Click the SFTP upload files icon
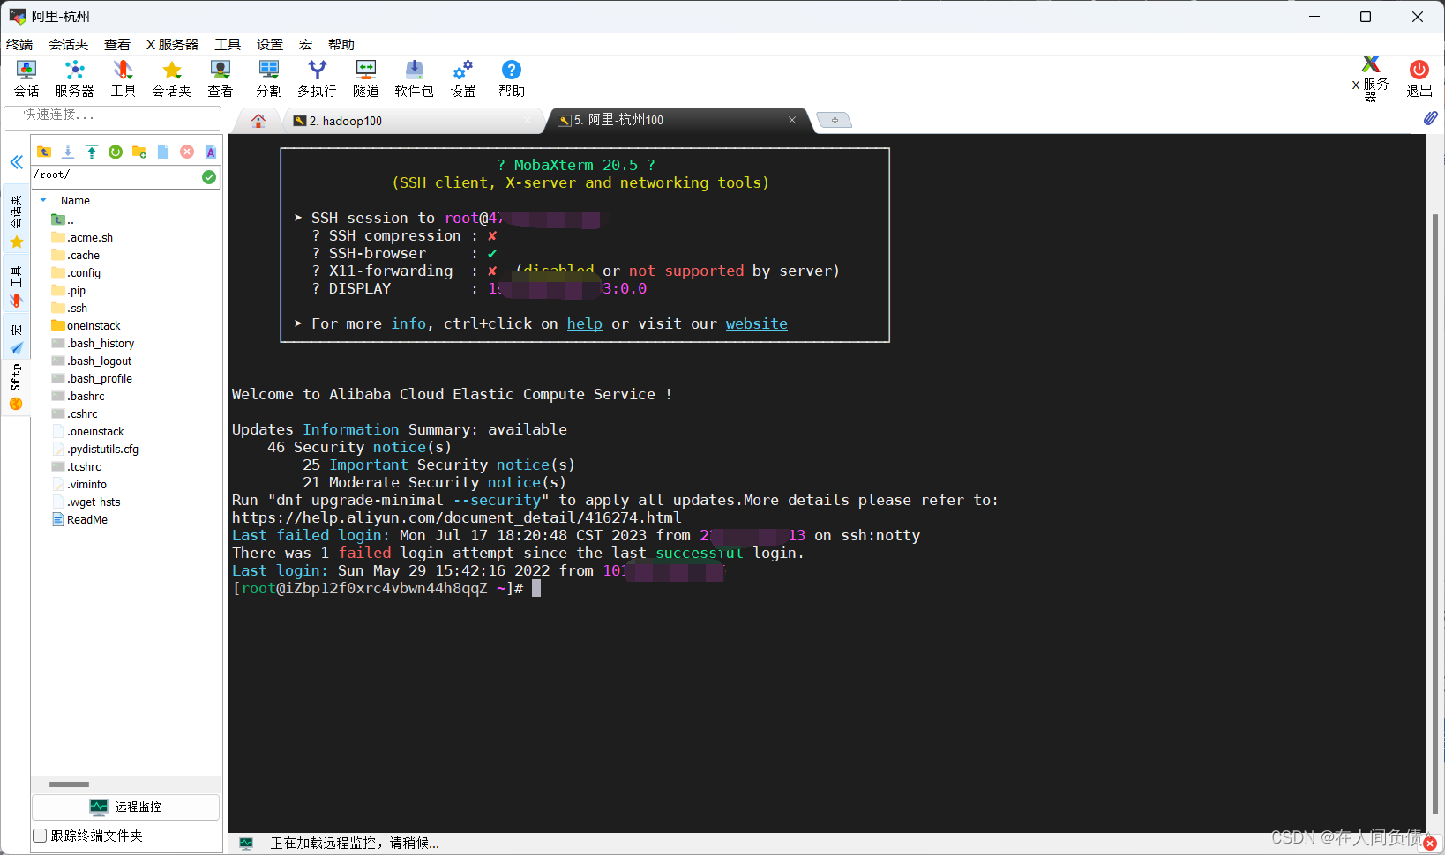Viewport: 1445px width, 855px height. 92,152
